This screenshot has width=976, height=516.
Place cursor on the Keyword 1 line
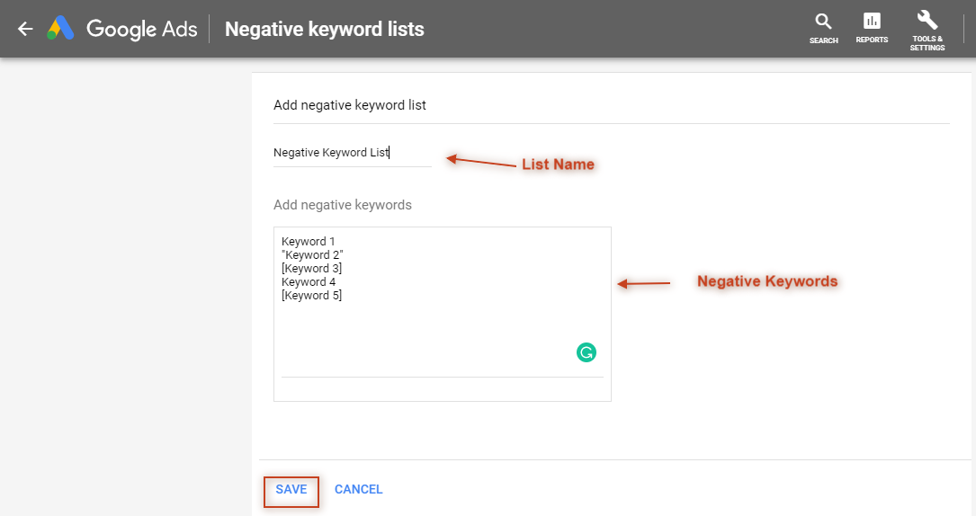(309, 241)
